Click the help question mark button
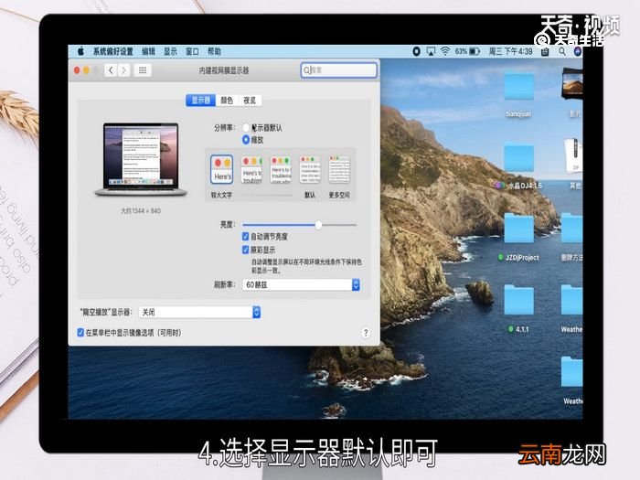This screenshot has width=640, height=480. tap(366, 333)
